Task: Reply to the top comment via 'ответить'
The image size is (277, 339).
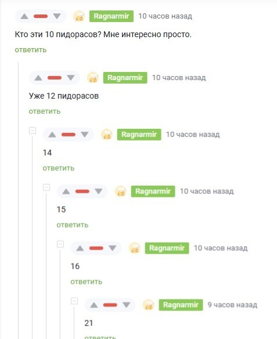Action: 31,50
